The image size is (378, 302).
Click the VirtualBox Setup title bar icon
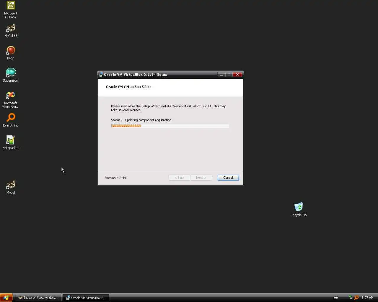click(100, 75)
